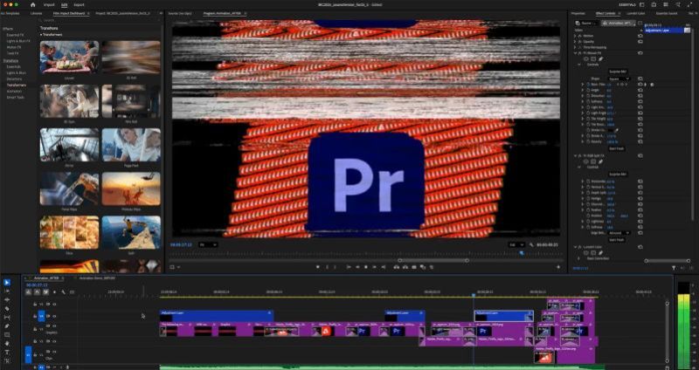Open timeline display settings wrench

[63, 292]
